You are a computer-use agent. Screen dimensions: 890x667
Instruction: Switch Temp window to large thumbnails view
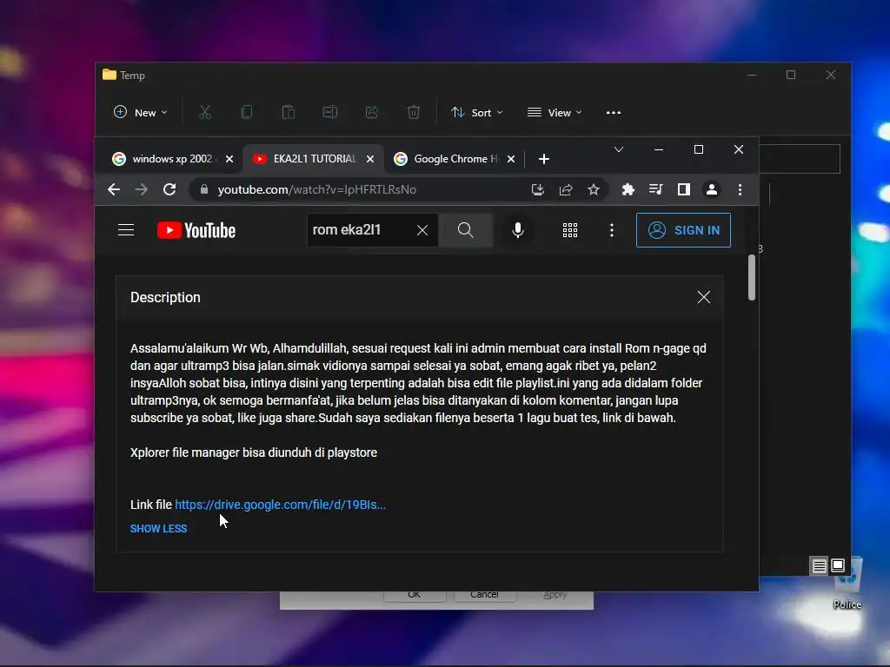click(x=838, y=566)
